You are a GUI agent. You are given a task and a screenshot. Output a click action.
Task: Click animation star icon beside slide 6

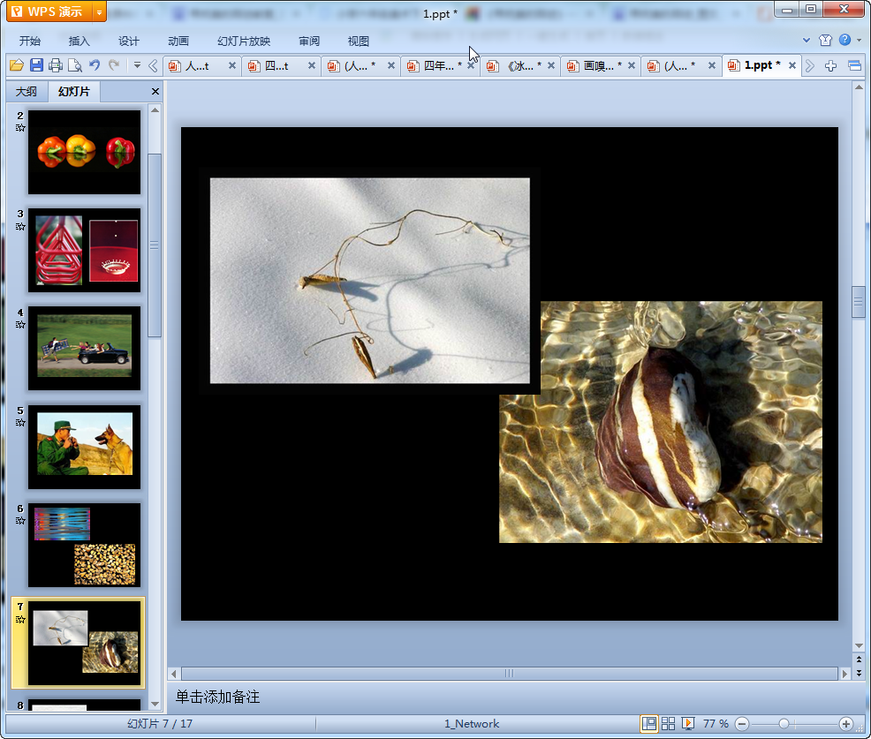[20, 521]
